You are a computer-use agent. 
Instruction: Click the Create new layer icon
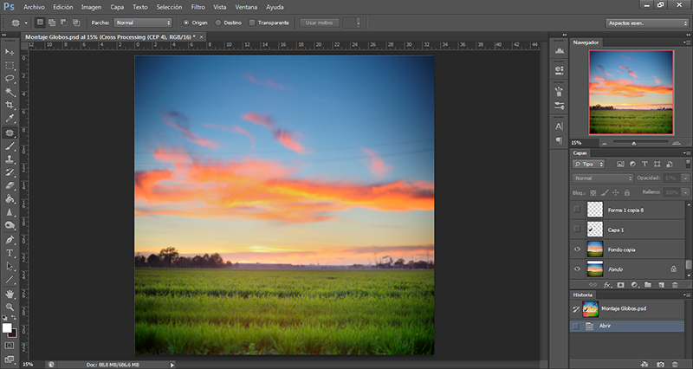[661, 285]
